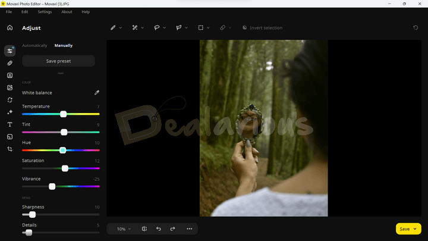Click the Saturation value 12
The image size is (428, 241).
coord(97,161)
